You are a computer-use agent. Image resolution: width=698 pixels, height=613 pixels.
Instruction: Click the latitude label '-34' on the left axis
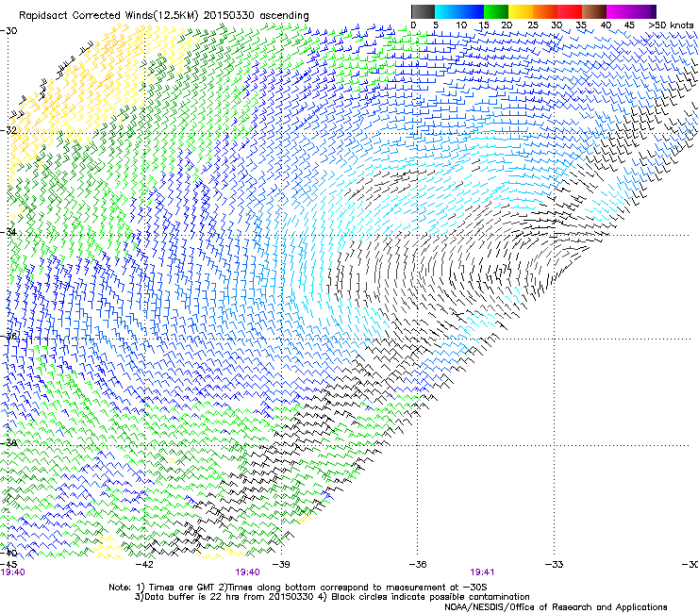9,232
